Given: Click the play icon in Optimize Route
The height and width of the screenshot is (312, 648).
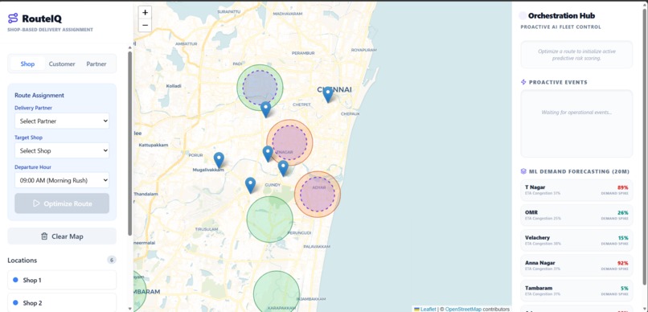Looking at the screenshot, I should click(36, 203).
